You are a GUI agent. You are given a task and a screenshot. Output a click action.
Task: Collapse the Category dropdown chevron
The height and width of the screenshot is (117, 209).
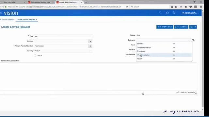[190, 40]
